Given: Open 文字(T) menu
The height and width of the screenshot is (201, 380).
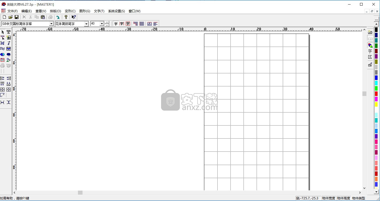Looking at the screenshot, I should 99,11.
